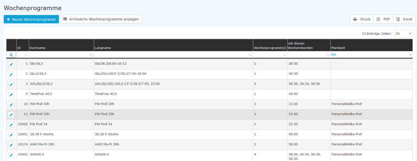
Task: Click the Id cell 10174
Action: pos(23,145)
